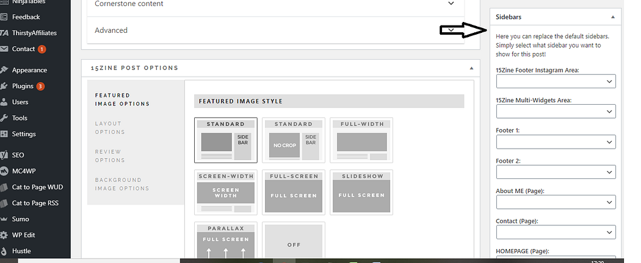Open the Tools menu label
The height and width of the screenshot is (263, 641).
20,118
